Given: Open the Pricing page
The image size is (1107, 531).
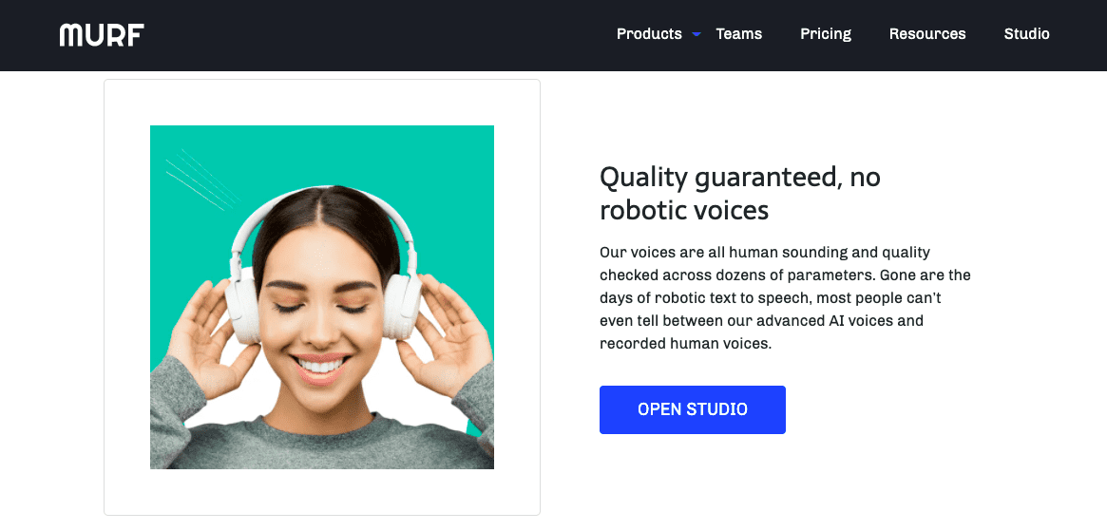Looking at the screenshot, I should pyautogui.click(x=826, y=34).
